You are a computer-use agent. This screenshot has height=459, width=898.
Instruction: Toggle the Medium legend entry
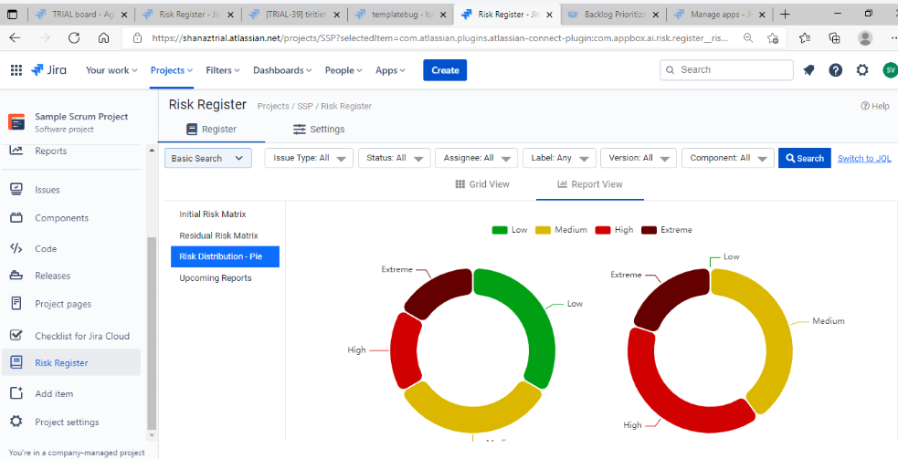click(x=561, y=230)
